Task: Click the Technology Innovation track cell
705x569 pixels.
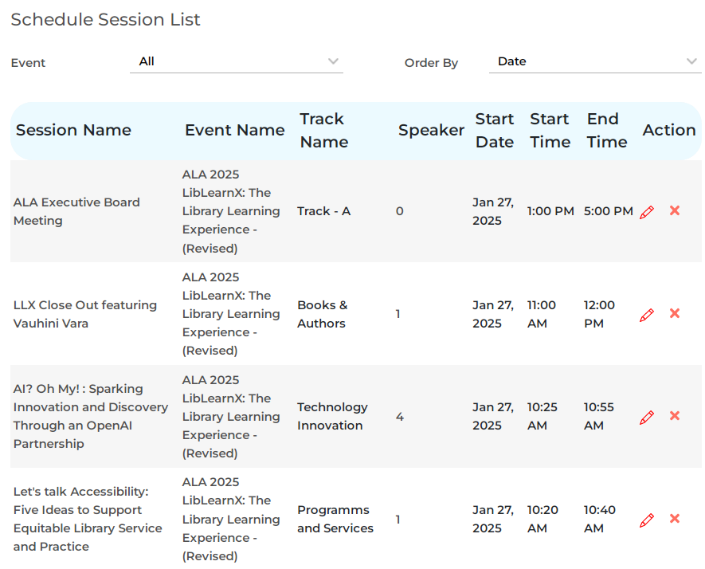Action: (x=332, y=417)
